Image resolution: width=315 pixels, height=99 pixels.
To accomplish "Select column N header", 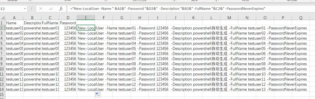I will click(247, 18).
